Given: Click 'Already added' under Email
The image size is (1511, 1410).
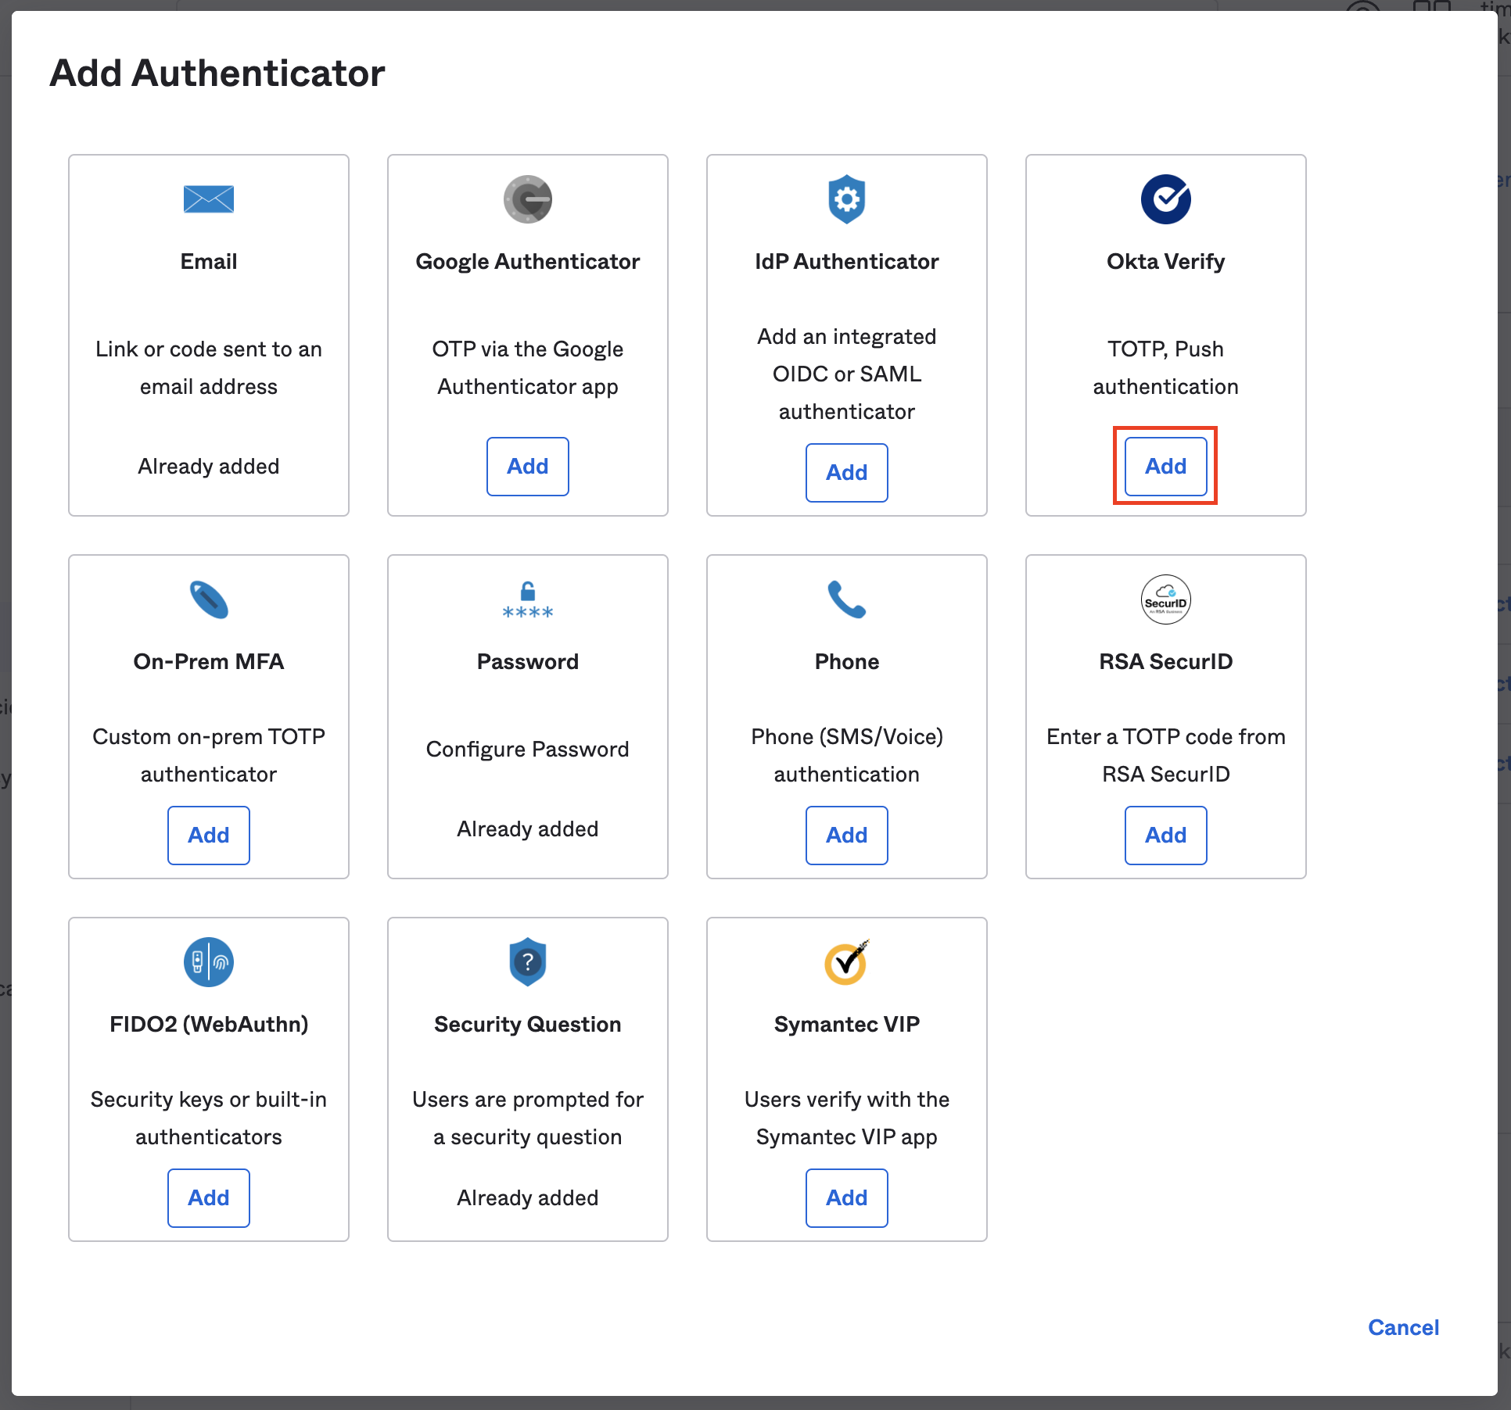Looking at the screenshot, I should tap(209, 467).
